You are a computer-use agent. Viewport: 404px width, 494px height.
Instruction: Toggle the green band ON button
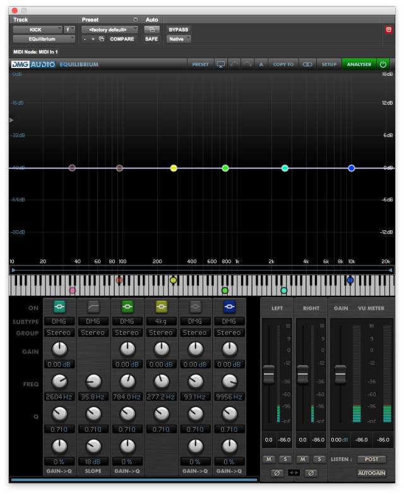coord(128,307)
